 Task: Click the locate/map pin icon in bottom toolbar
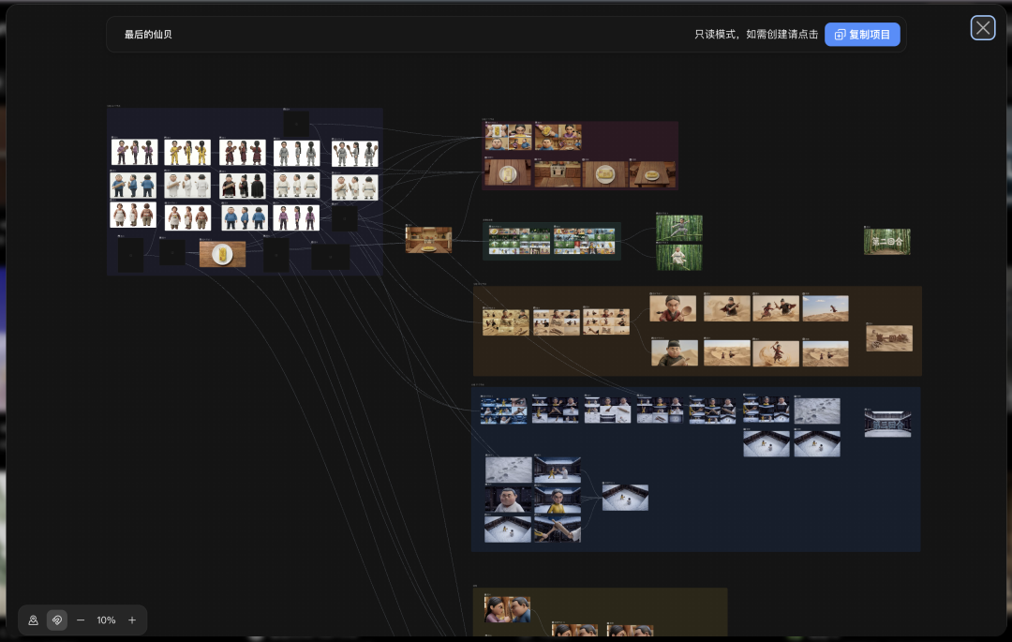coord(33,620)
